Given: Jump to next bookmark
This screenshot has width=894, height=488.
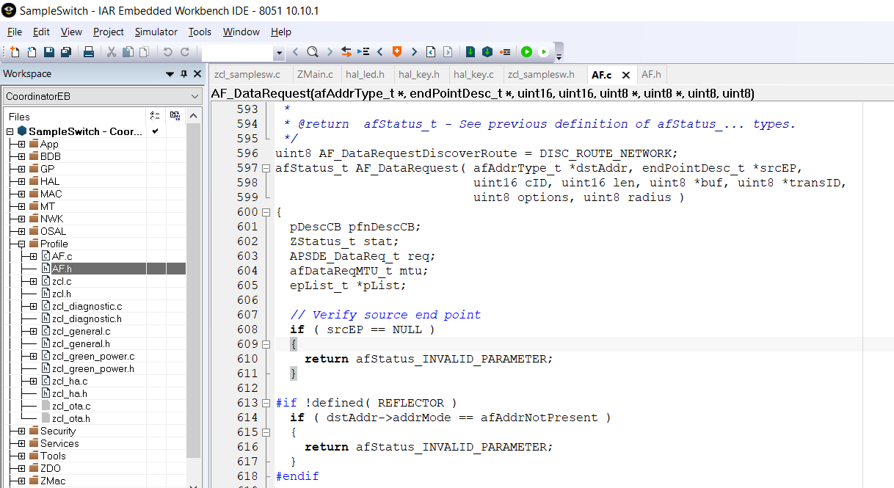Looking at the screenshot, I should pos(414,52).
